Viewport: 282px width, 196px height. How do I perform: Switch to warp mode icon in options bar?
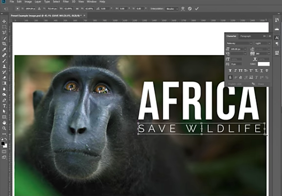183,8
